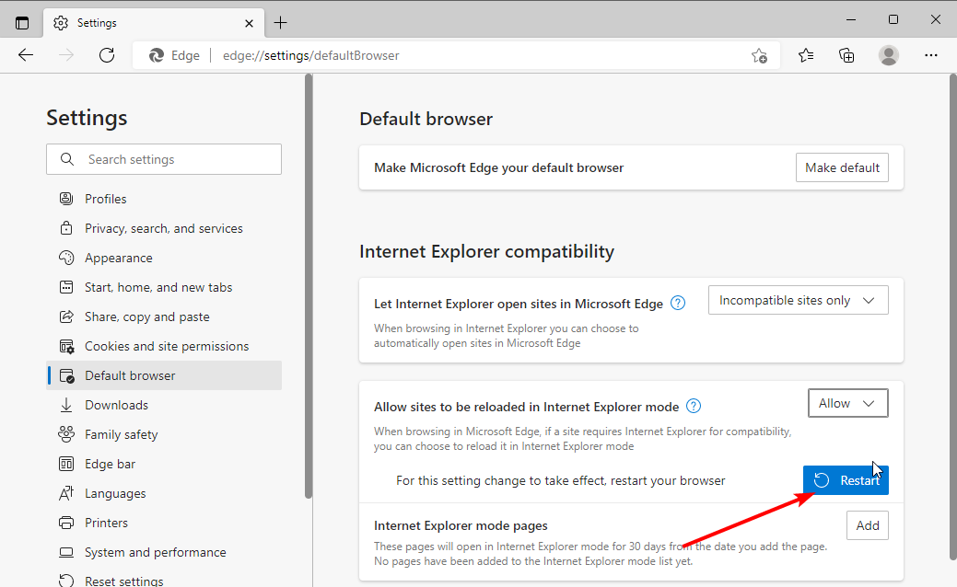Viewport: 957px width, 587px height.
Task: Click the main page scrollbar
Action: [x=952, y=317]
